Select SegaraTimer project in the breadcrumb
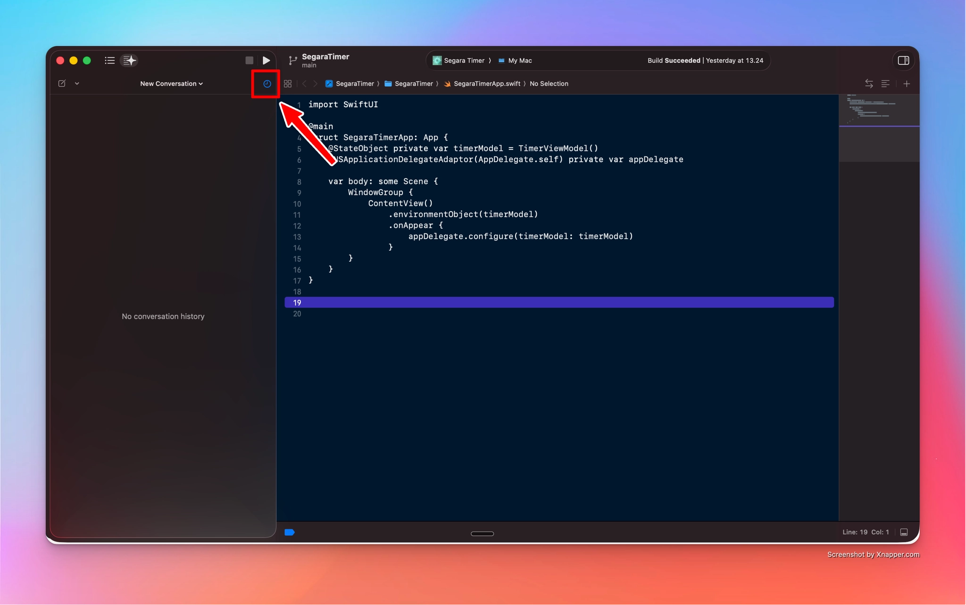This screenshot has width=966, height=605. (350, 83)
